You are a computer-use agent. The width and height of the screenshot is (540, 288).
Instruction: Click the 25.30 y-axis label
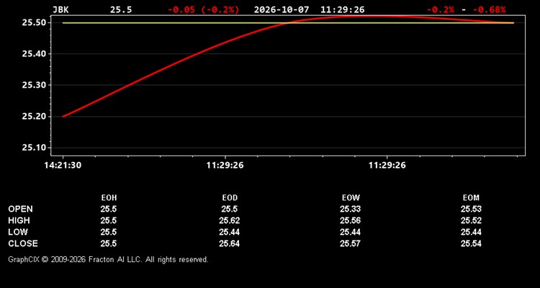pos(35,85)
